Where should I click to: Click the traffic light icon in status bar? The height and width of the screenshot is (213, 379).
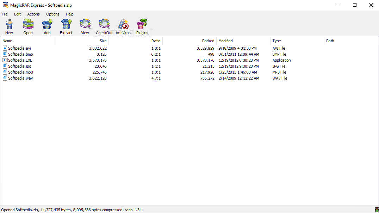pos(376,209)
